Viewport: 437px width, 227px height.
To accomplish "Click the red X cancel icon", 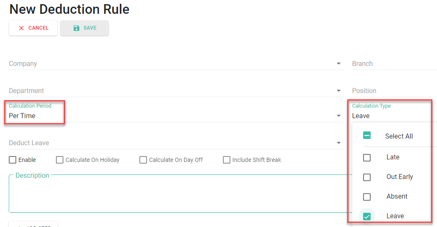I will [x=21, y=28].
